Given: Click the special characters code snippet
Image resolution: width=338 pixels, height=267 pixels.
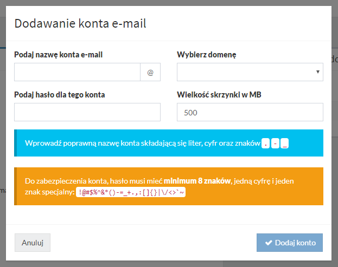Looking at the screenshot, I should (x=131, y=192).
